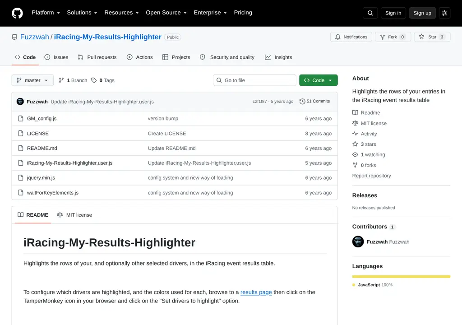Click the JavaScript language bar

[401, 277]
